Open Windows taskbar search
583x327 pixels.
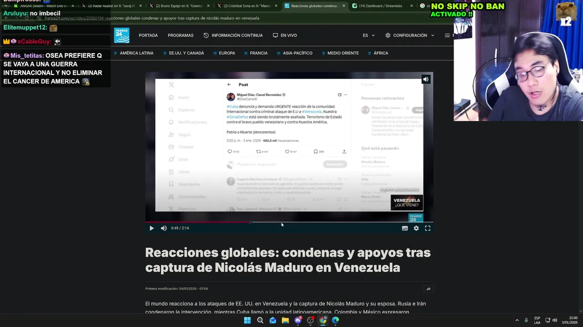pyautogui.click(x=260, y=320)
